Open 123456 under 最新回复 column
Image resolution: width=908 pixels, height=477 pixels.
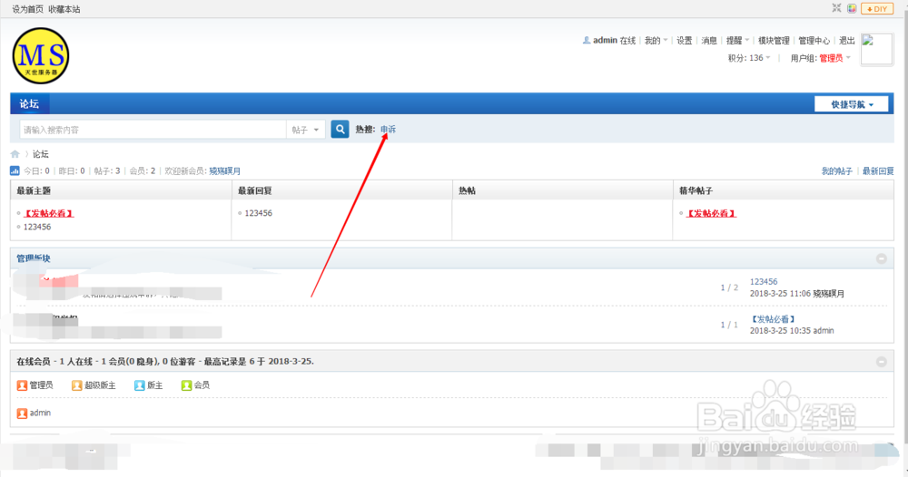coord(258,213)
